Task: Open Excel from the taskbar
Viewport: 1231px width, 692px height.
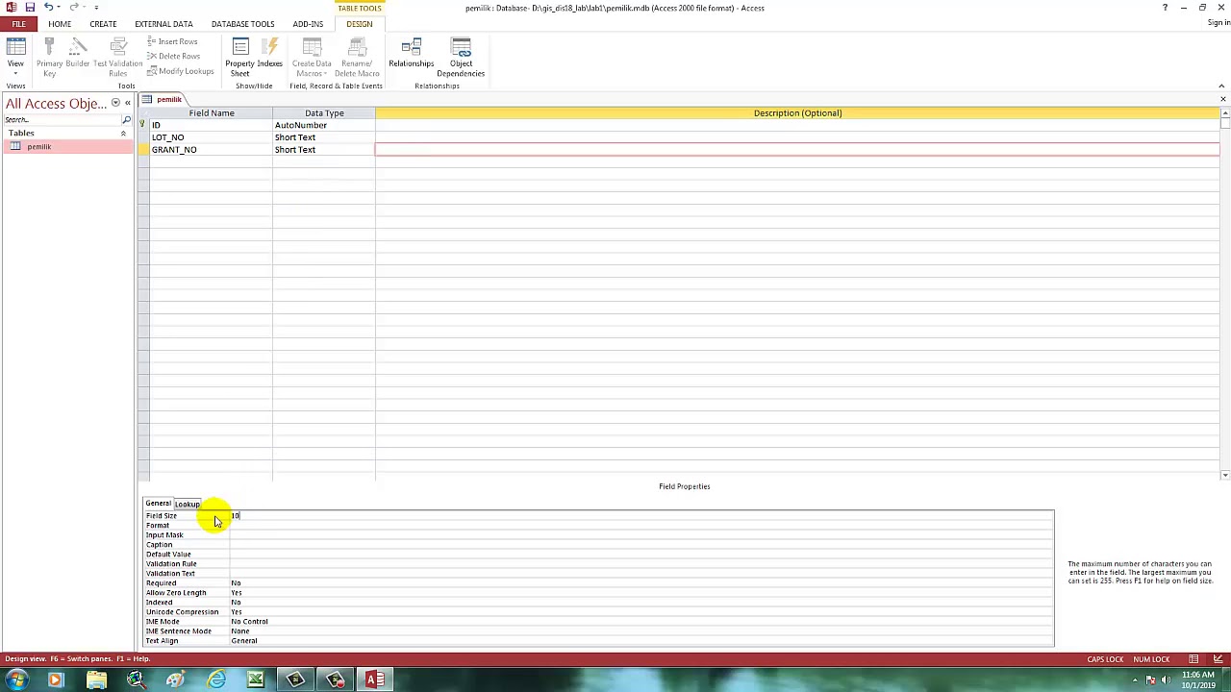Action: pyautogui.click(x=256, y=680)
